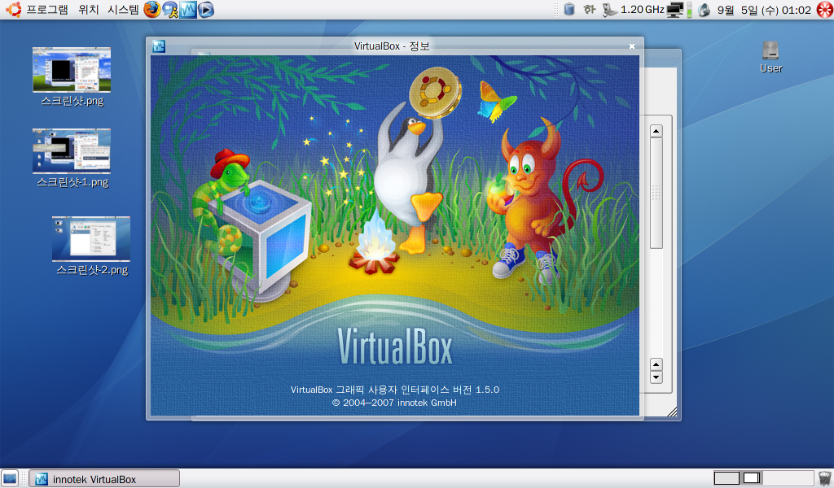The image size is (834, 488).
Task: Launch Firefox from the top panel
Action: point(152,10)
